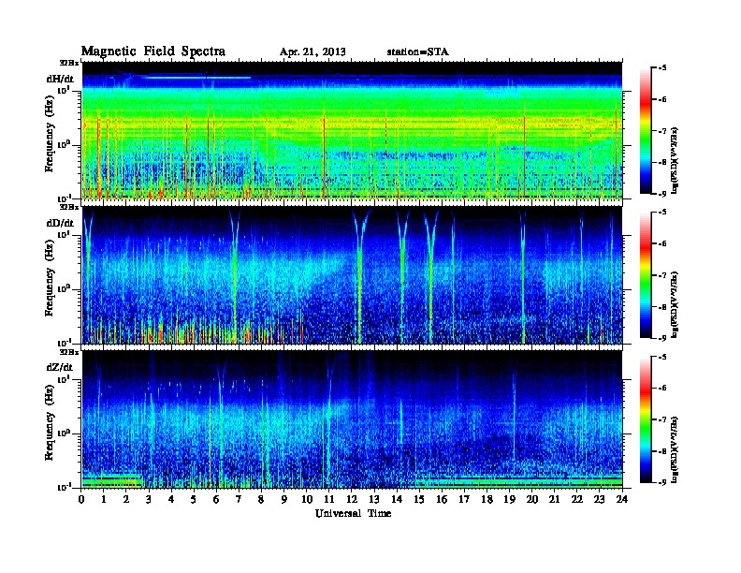Click the hour 9 tick label
741x573 pixels.
tap(284, 499)
